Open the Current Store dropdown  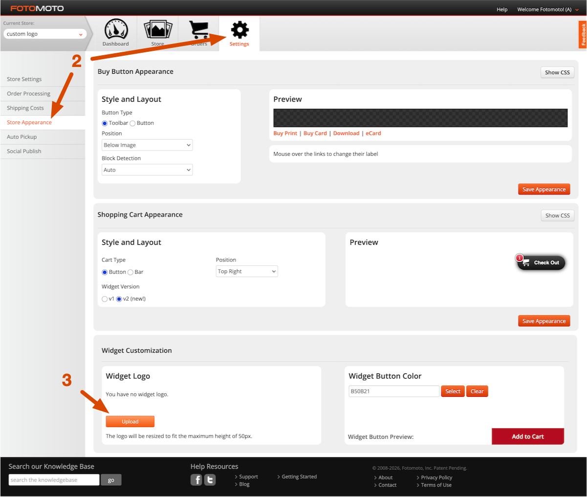click(45, 34)
